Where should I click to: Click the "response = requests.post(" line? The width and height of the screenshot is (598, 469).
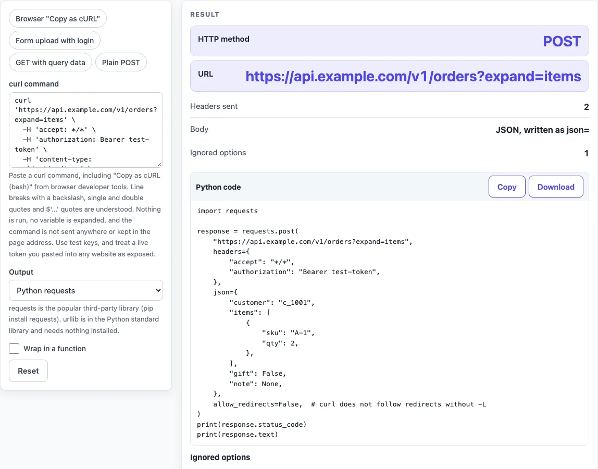248,231
